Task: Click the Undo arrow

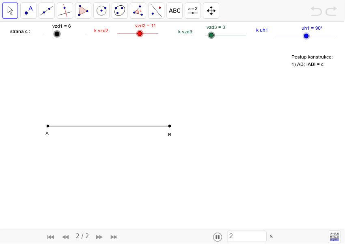Action: (x=316, y=11)
